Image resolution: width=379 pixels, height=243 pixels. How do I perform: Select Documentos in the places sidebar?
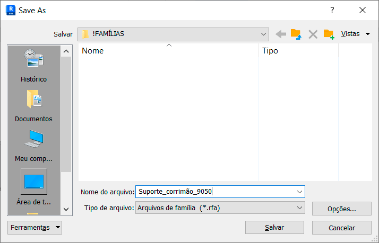click(34, 105)
